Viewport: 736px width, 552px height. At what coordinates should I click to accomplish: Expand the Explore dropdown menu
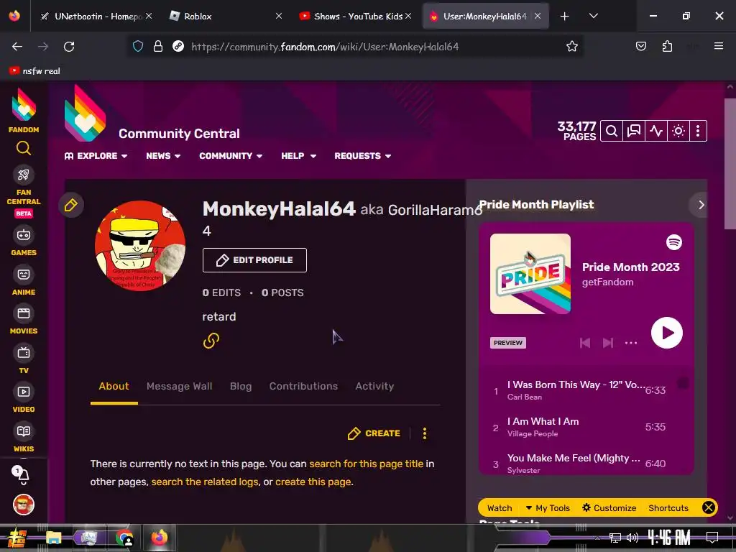96,156
